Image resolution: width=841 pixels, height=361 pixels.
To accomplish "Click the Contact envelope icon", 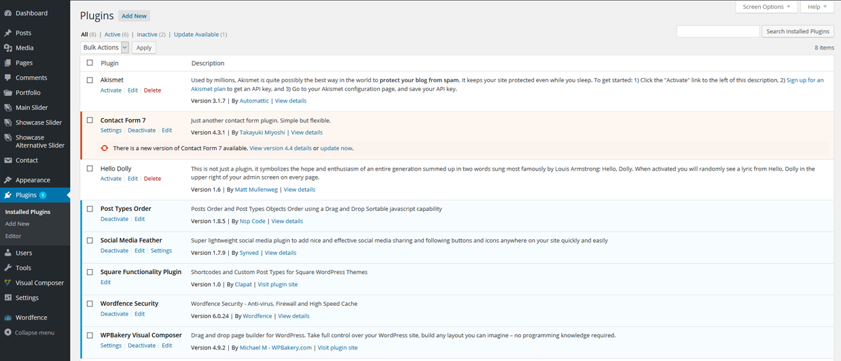I will [x=8, y=160].
